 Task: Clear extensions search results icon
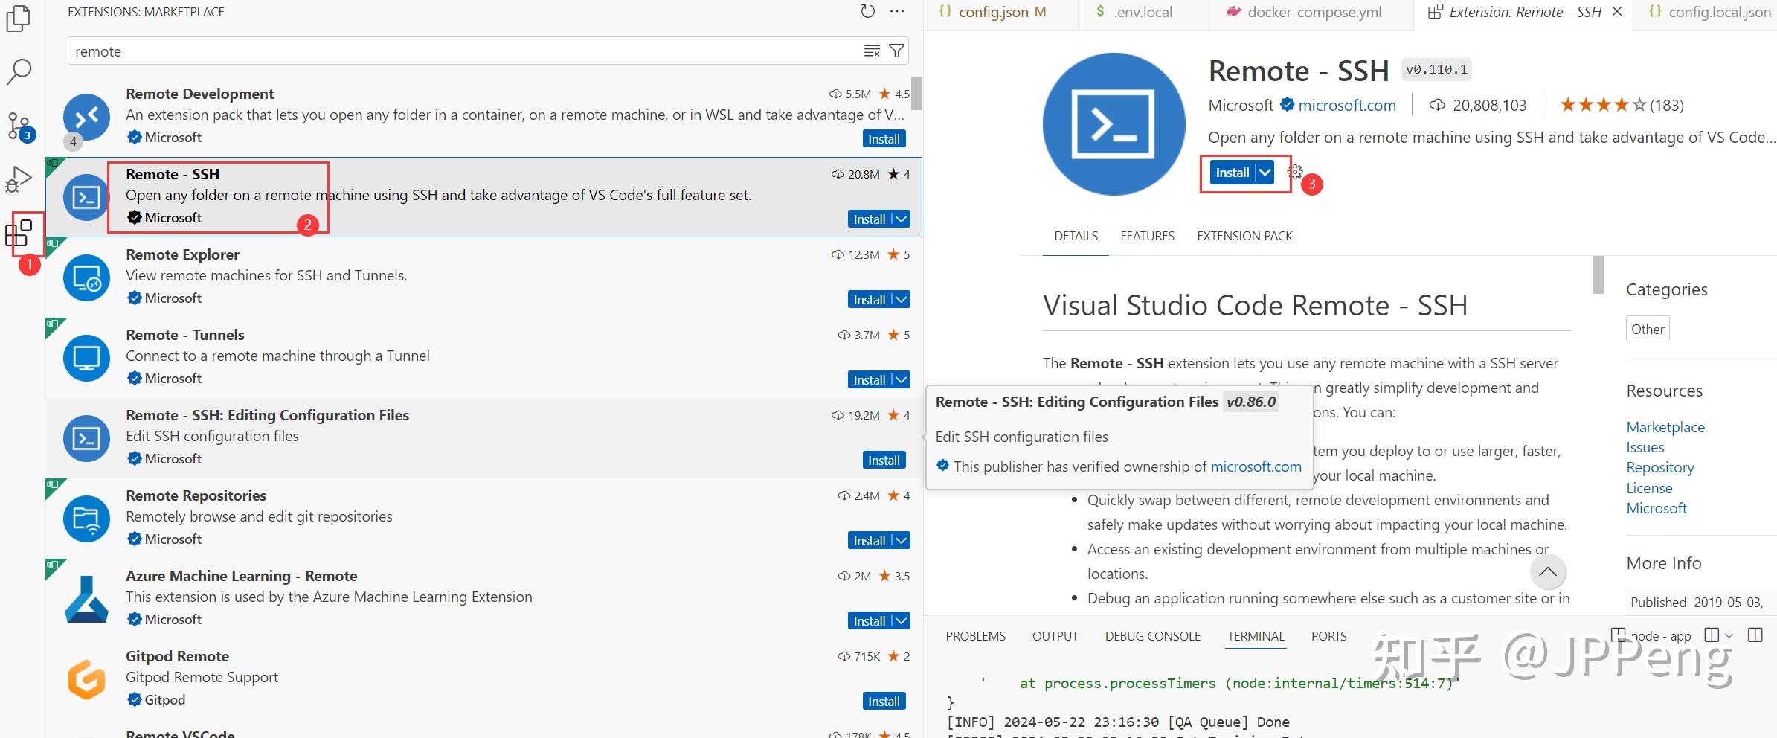[x=872, y=51]
